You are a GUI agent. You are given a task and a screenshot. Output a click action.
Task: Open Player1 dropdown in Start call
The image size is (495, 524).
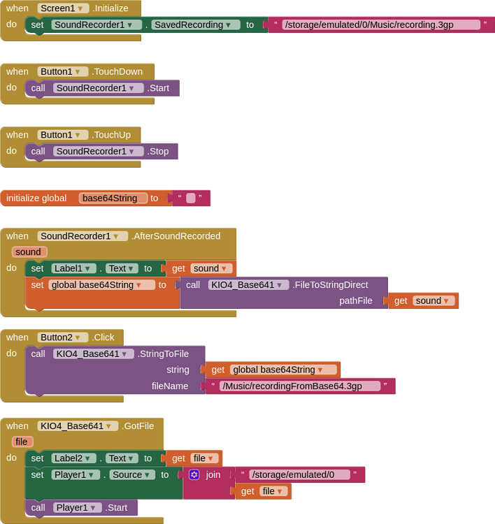click(78, 508)
